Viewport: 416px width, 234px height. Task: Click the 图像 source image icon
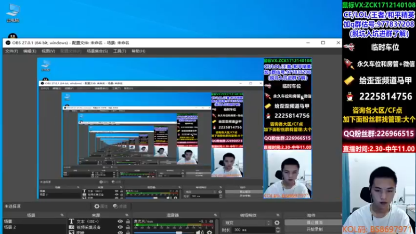coord(71,232)
